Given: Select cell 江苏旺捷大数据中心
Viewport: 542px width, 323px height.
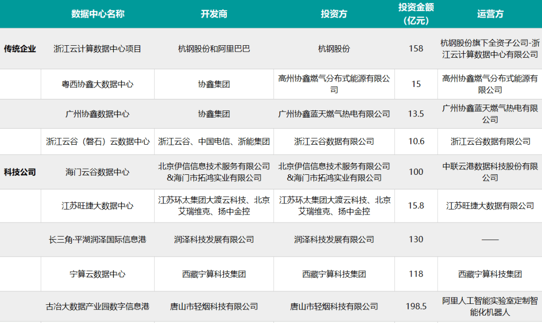Looking at the screenshot, I should tap(97, 206).
